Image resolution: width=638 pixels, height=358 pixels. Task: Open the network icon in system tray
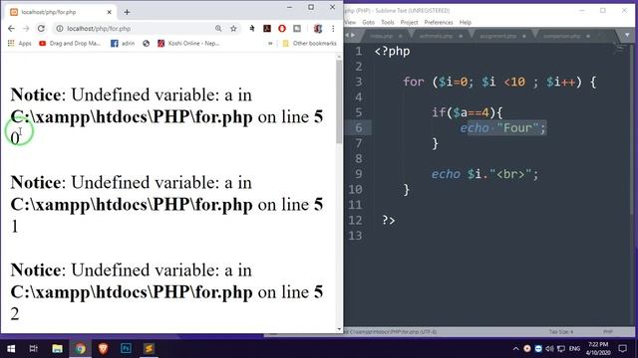[x=561, y=349]
